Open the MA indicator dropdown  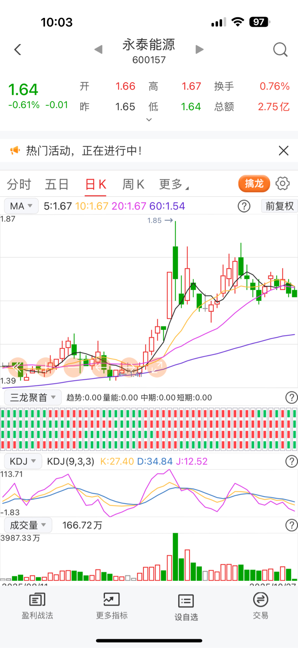pos(21,206)
